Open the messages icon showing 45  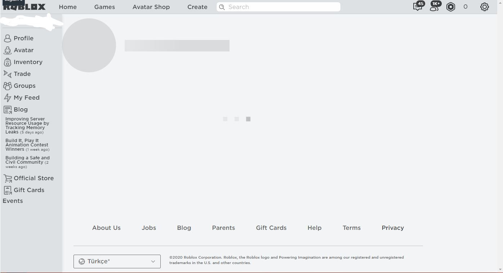pos(418,7)
